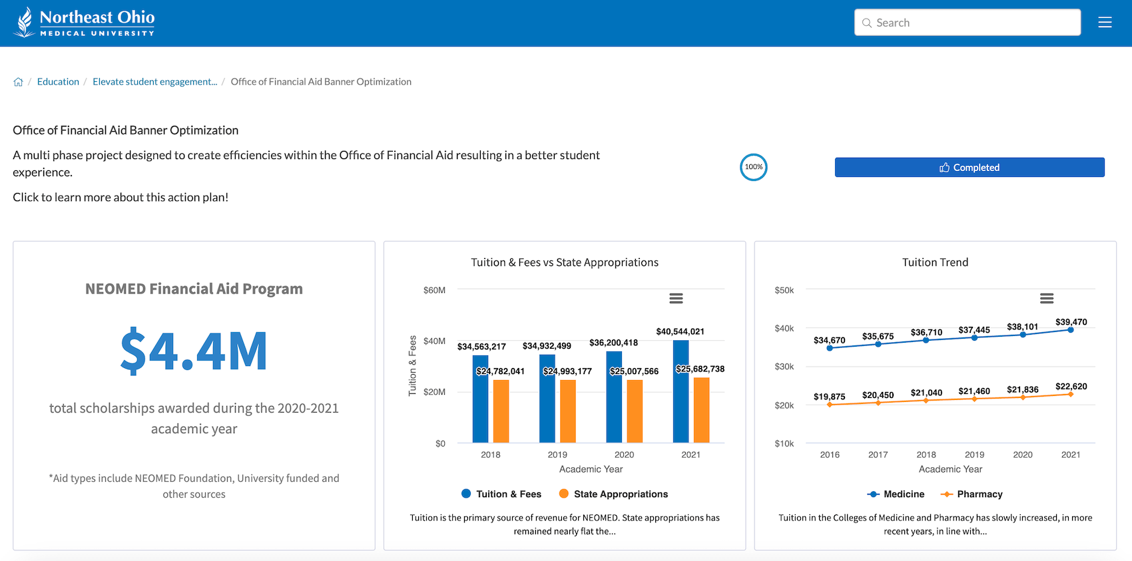
Task: Open the Tuition Trend chart context menu
Action: click(1047, 298)
